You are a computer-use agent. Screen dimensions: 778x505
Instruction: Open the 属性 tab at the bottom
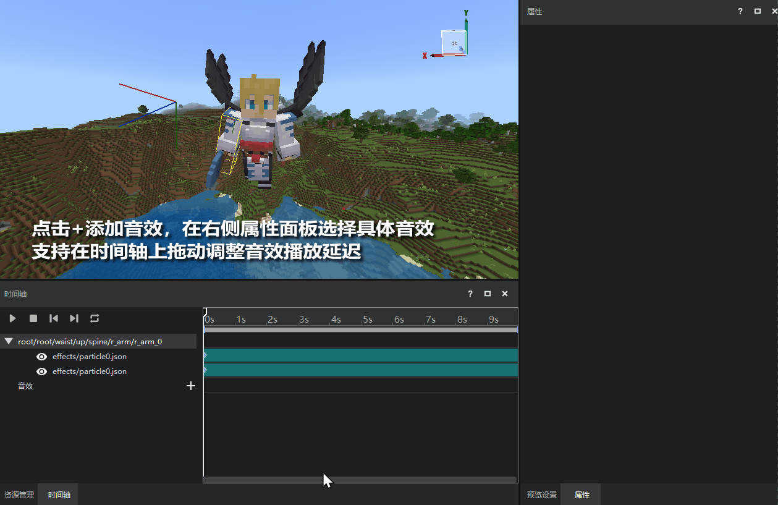coord(582,495)
